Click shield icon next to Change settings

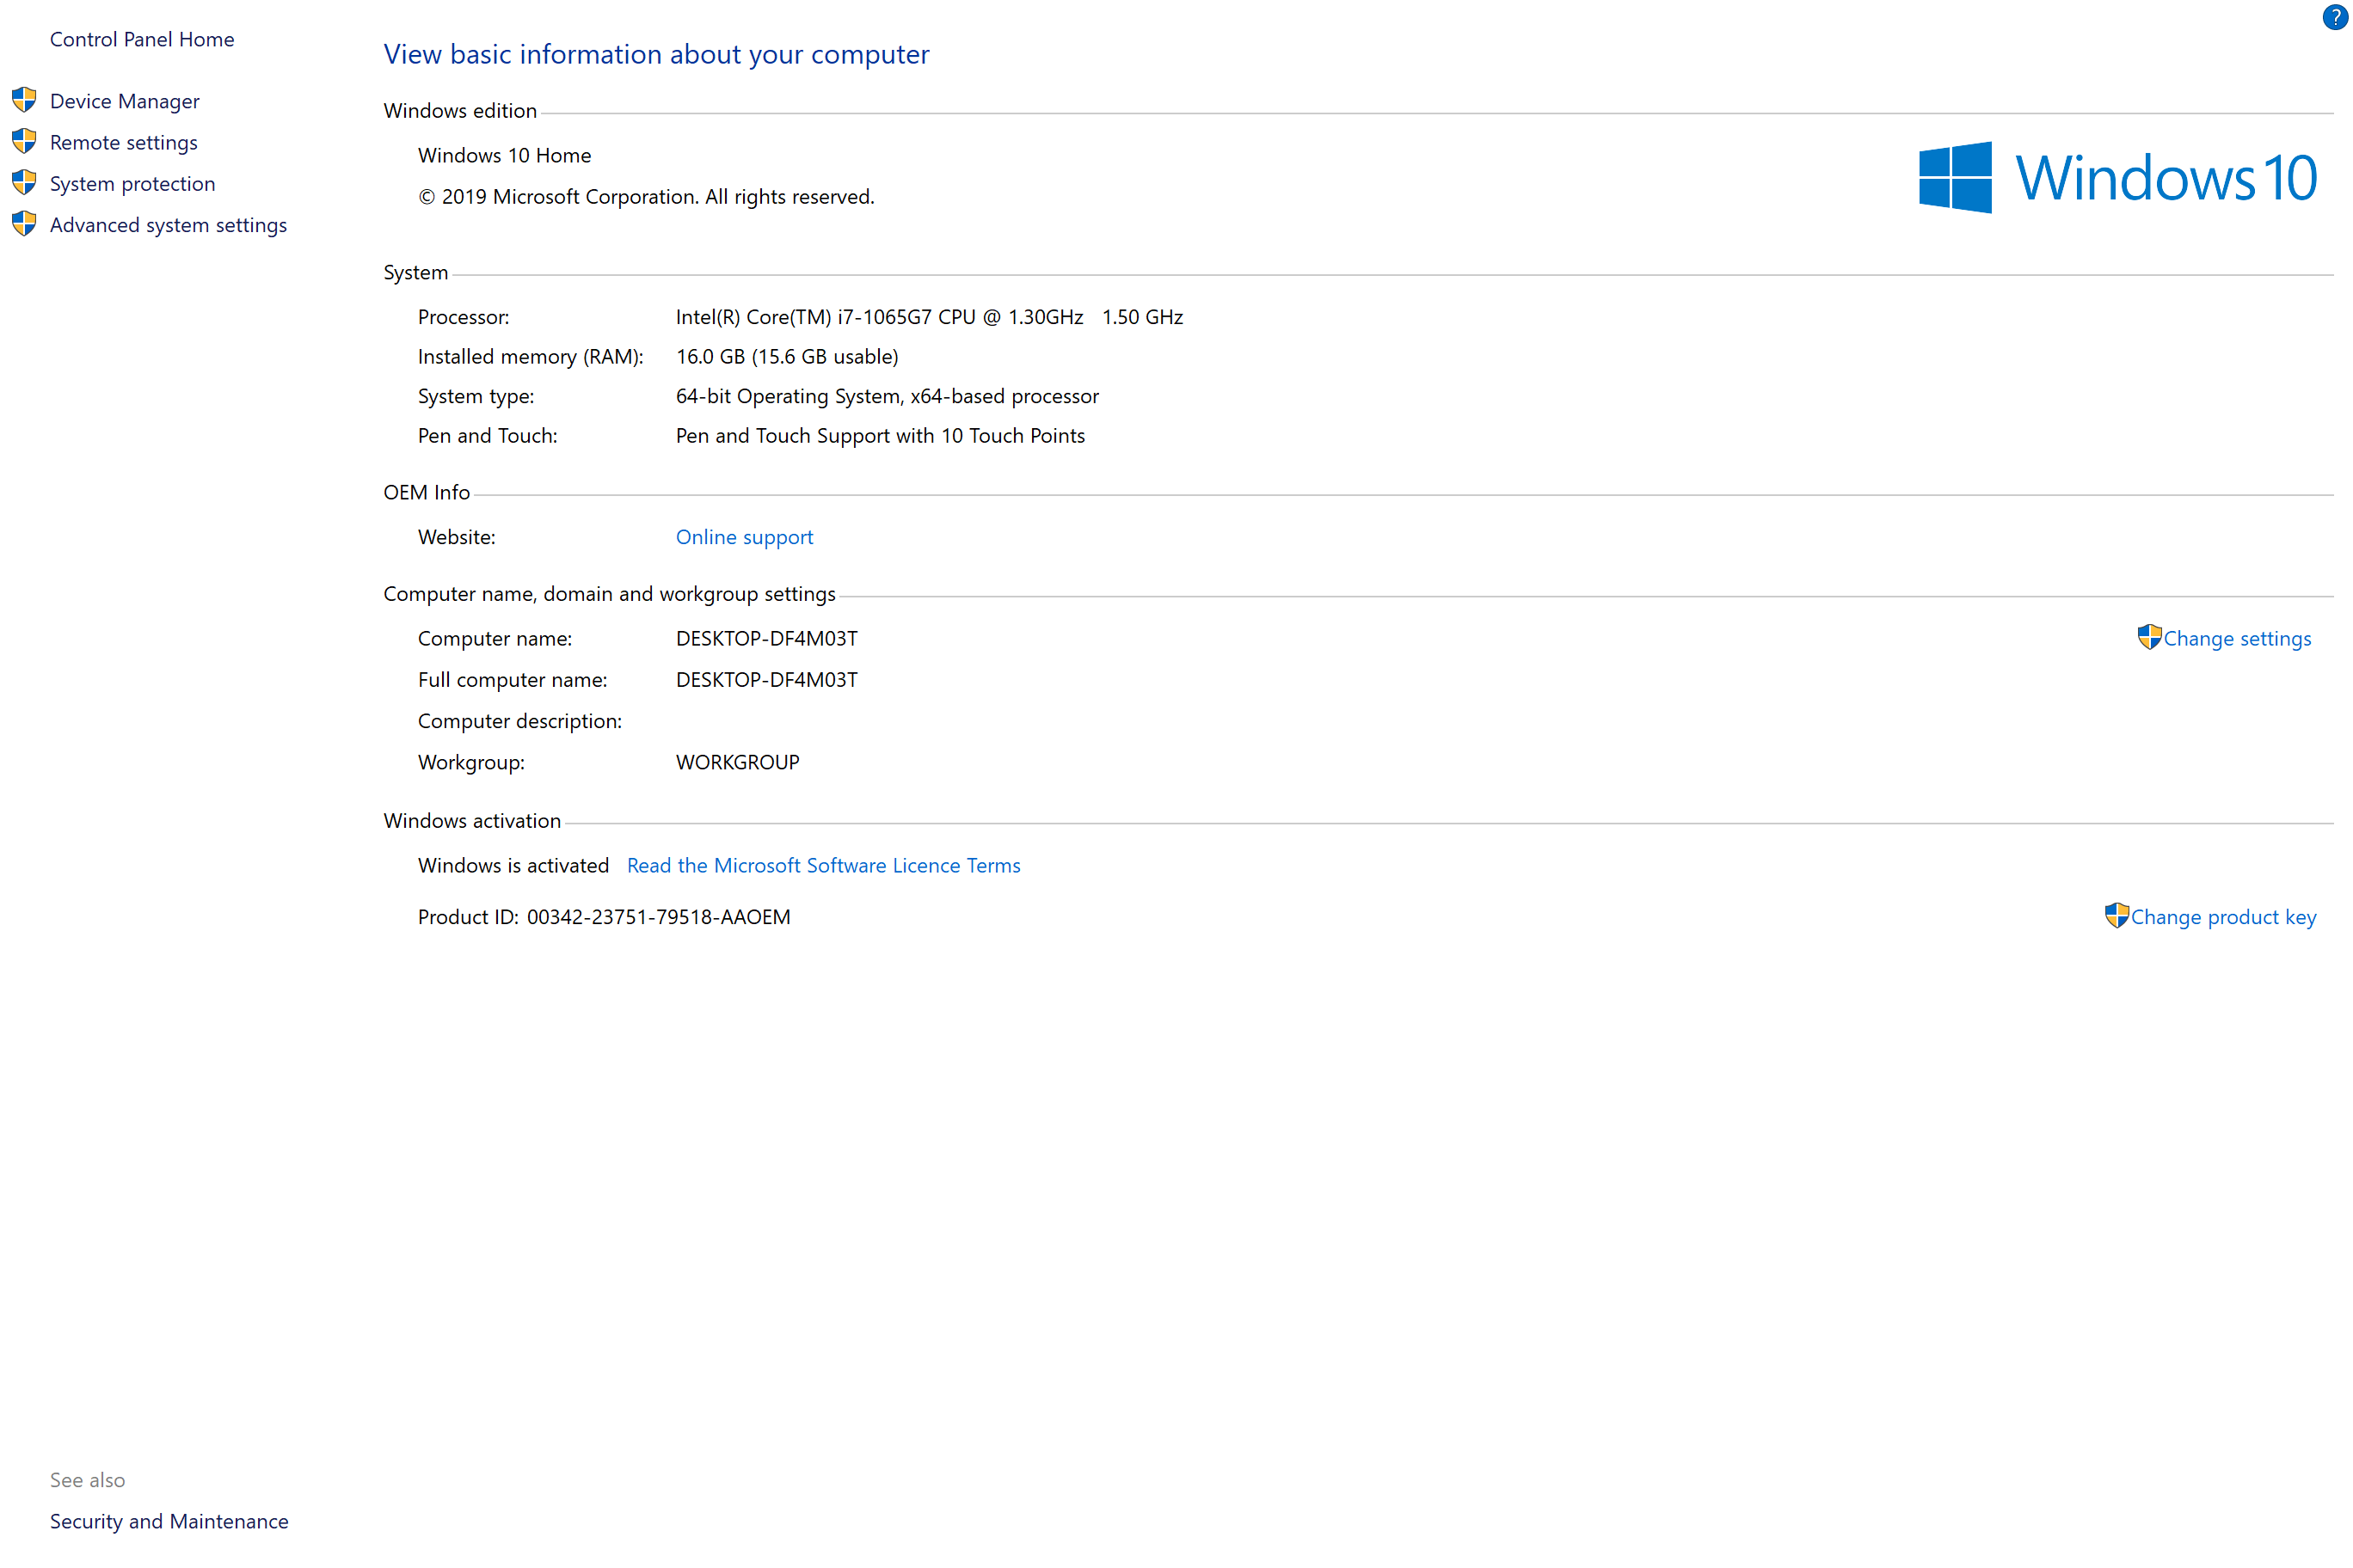point(2149,637)
